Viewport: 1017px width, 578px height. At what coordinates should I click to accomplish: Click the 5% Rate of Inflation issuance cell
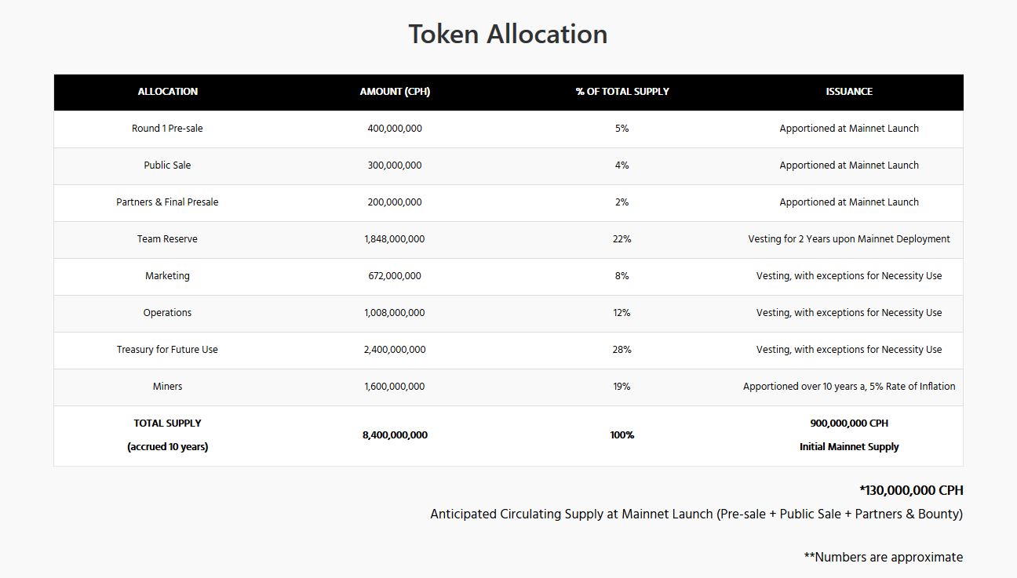(x=848, y=387)
